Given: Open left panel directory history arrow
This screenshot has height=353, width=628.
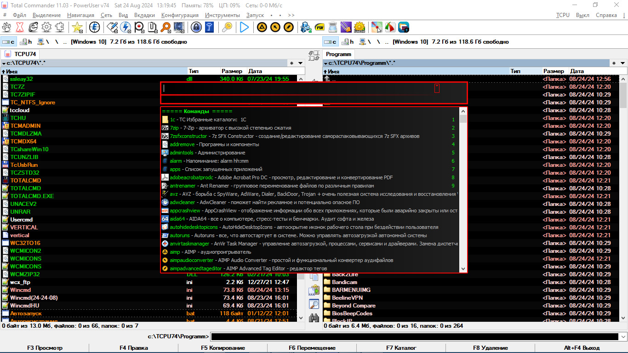Looking at the screenshot, I should tap(300, 63).
